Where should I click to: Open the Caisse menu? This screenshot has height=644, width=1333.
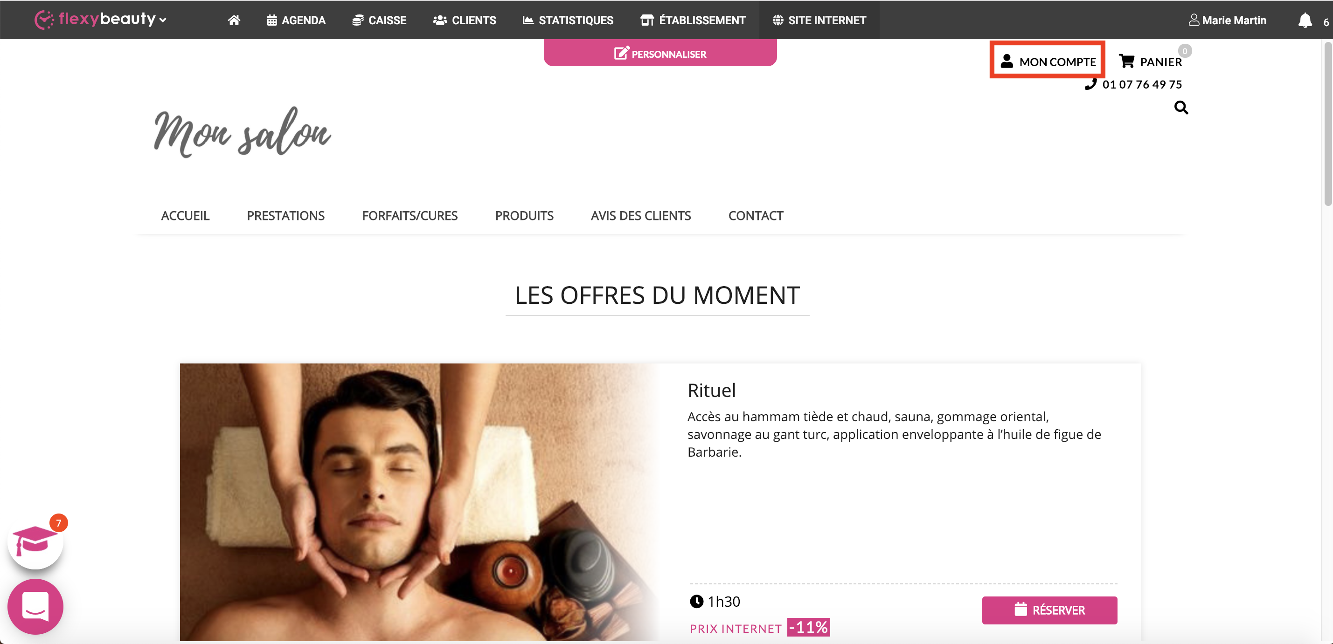tap(379, 20)
